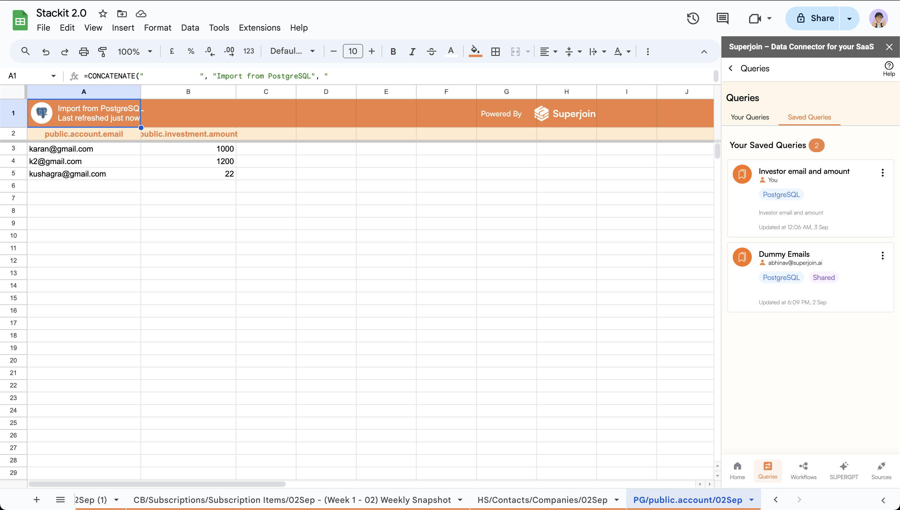The image size is (900, 510).
Task: Open PG/public.account/02Sep tab dropdown arrow
Action: pyautogui.click(x=751, y=500)
